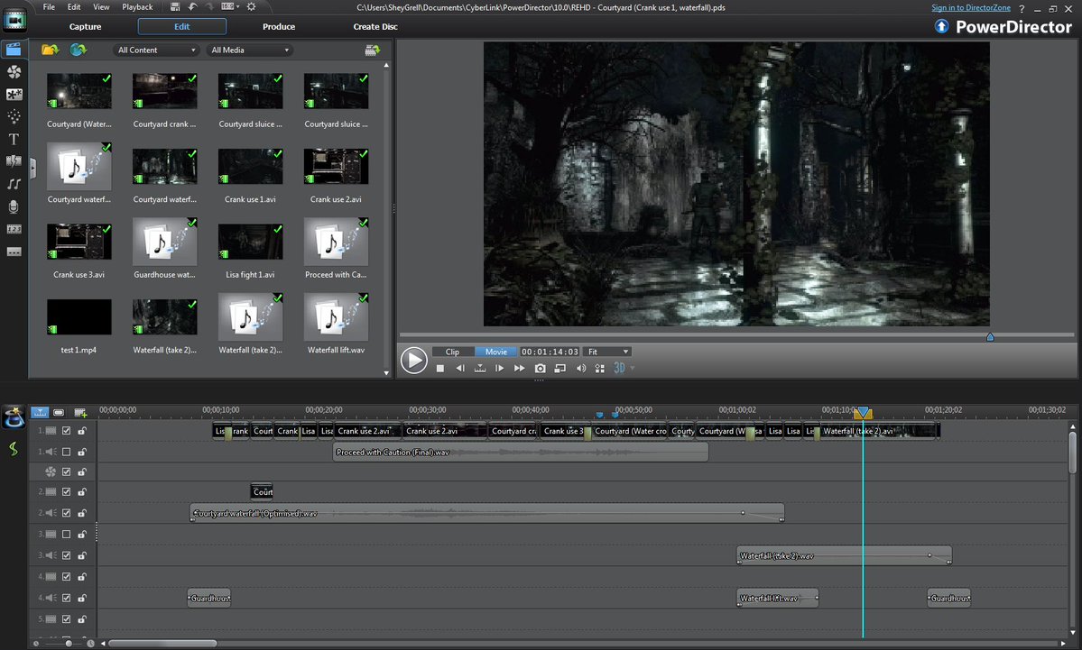
Task: Select the Title Room icon
Action: click(14, 139)
